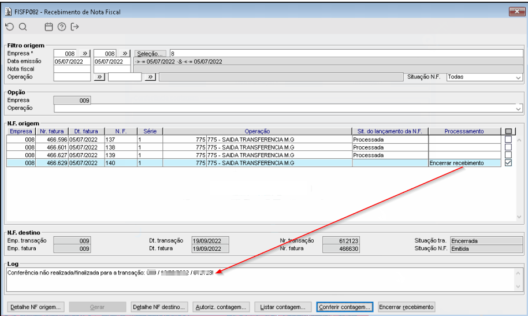Viewport: 528px width, 316px height.
Task: Click the Seleção... button
Action: [x=150, y=54]
